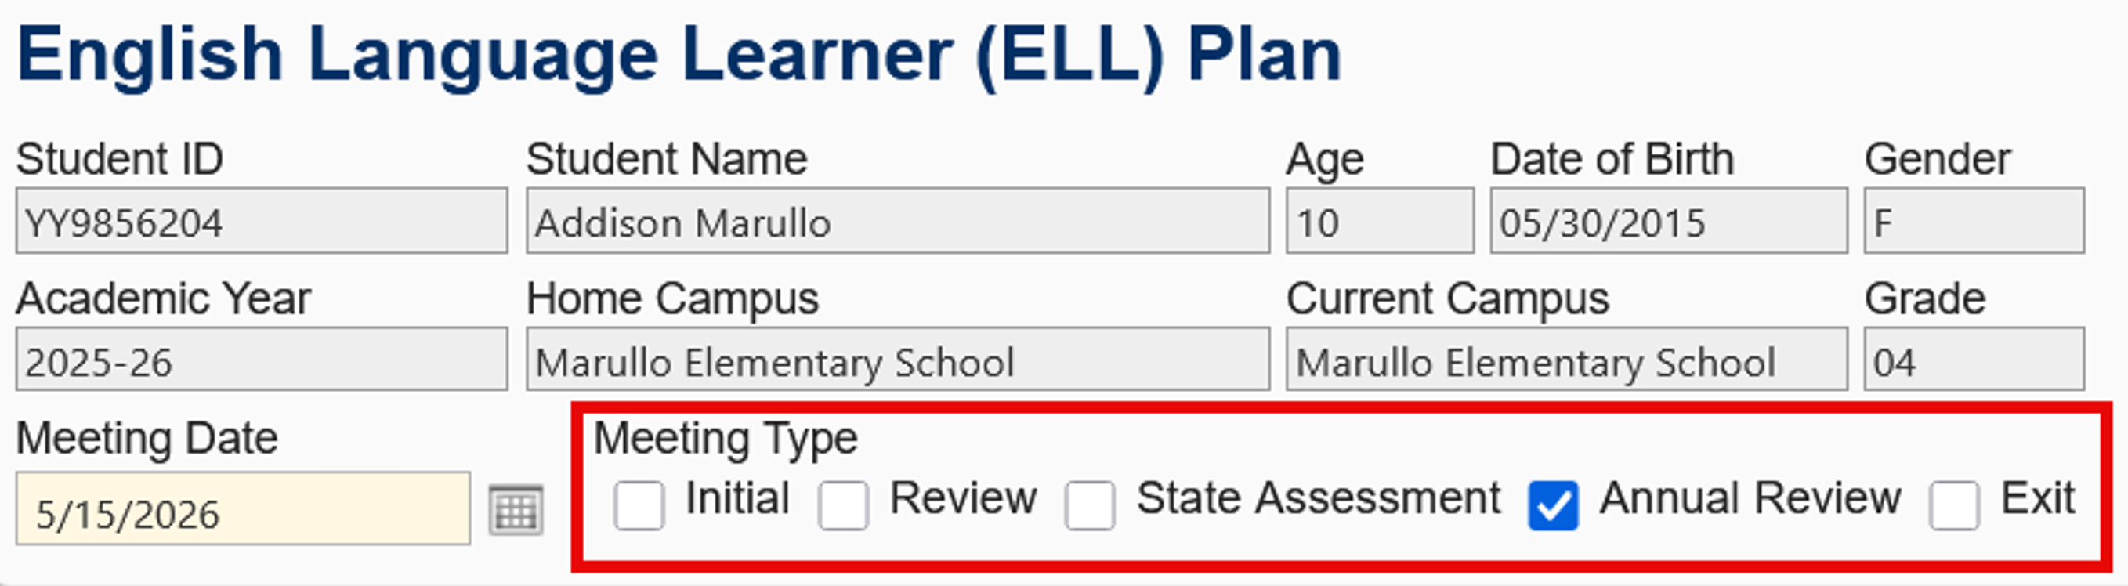The width and height of the screenshot is (2128, 586).
Task: Click the Academic Year 2025-26 field
Action: point(262,361)
